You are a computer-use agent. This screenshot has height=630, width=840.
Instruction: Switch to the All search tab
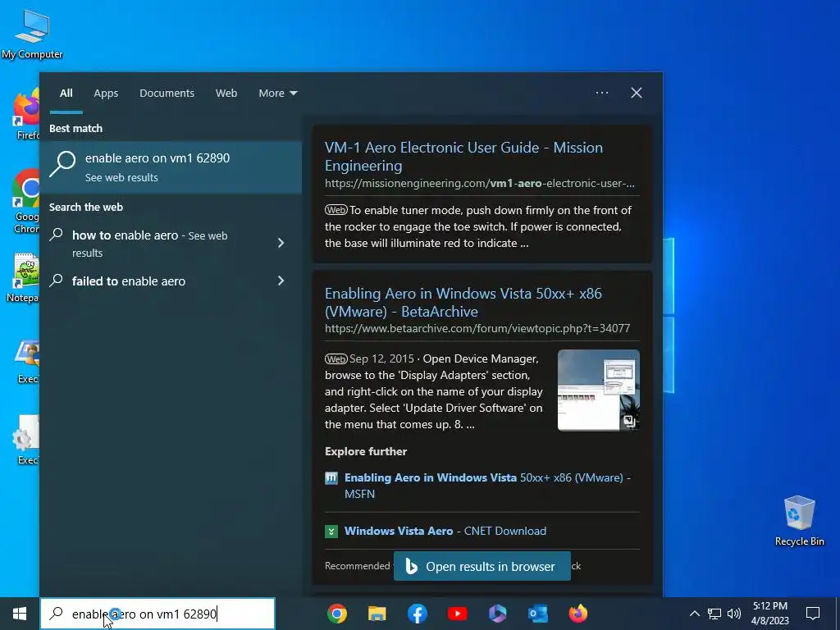click(x=66, y=94)
